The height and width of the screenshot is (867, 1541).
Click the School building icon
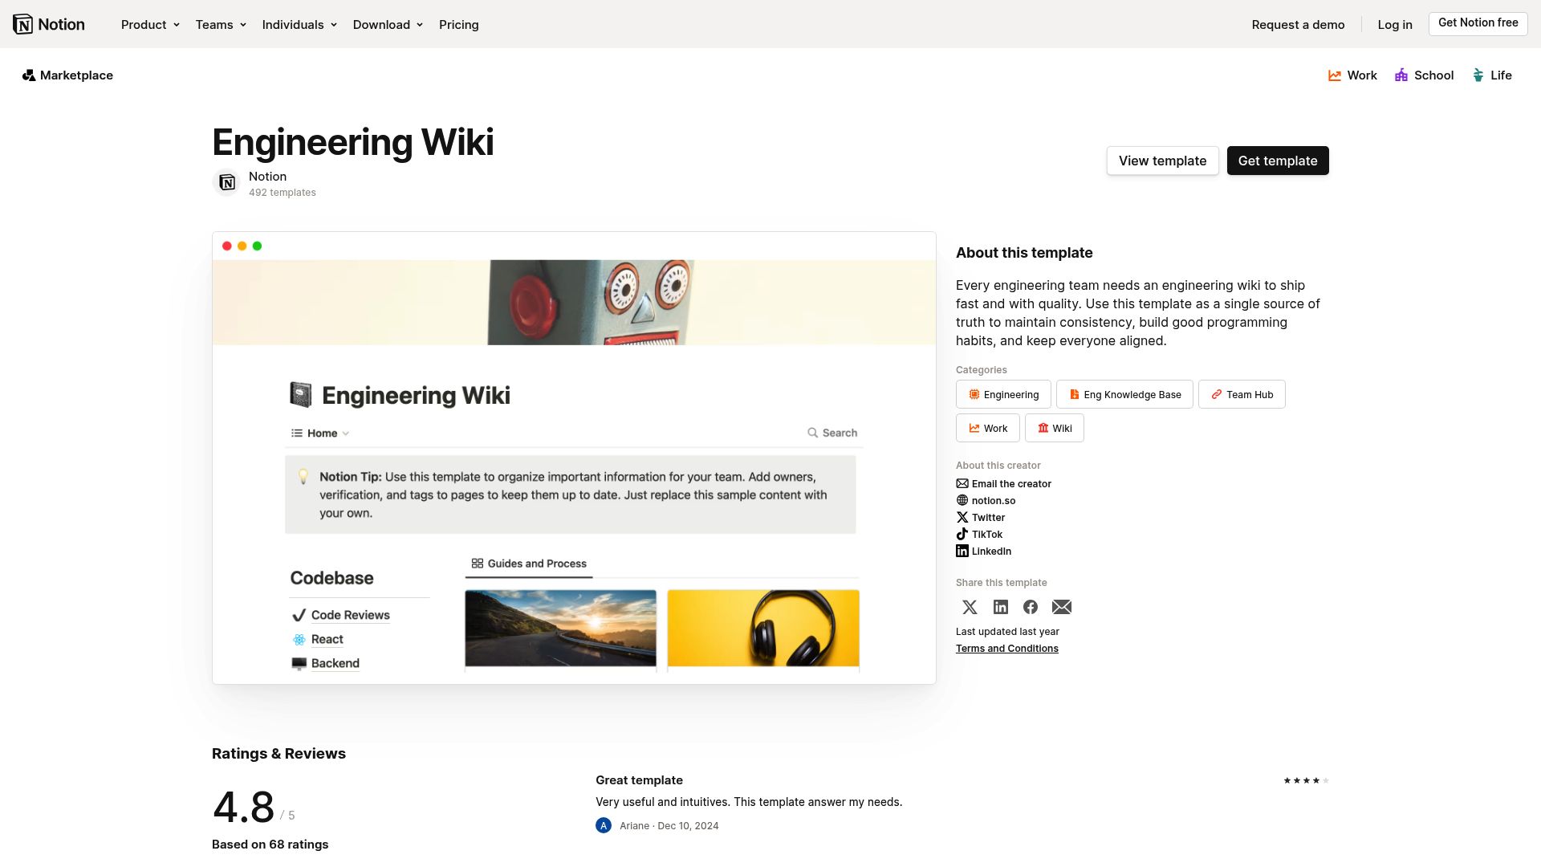1401,75
